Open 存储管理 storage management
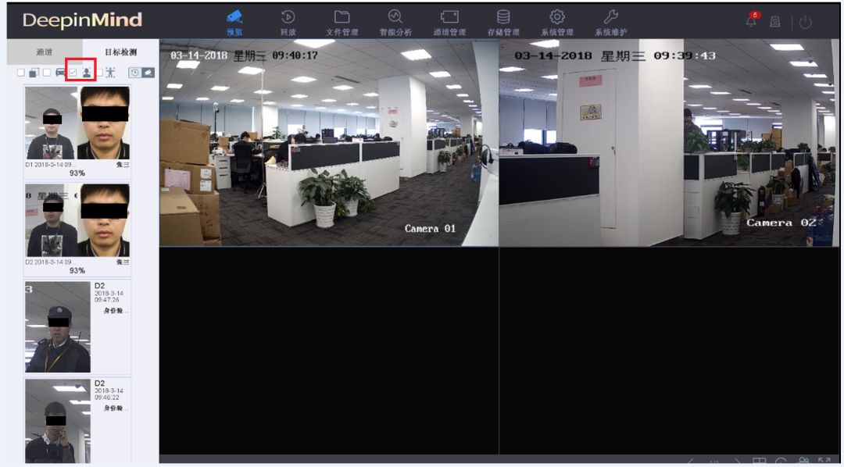The height and width of the screenshot is (467, 844). (x=503, y=22)
